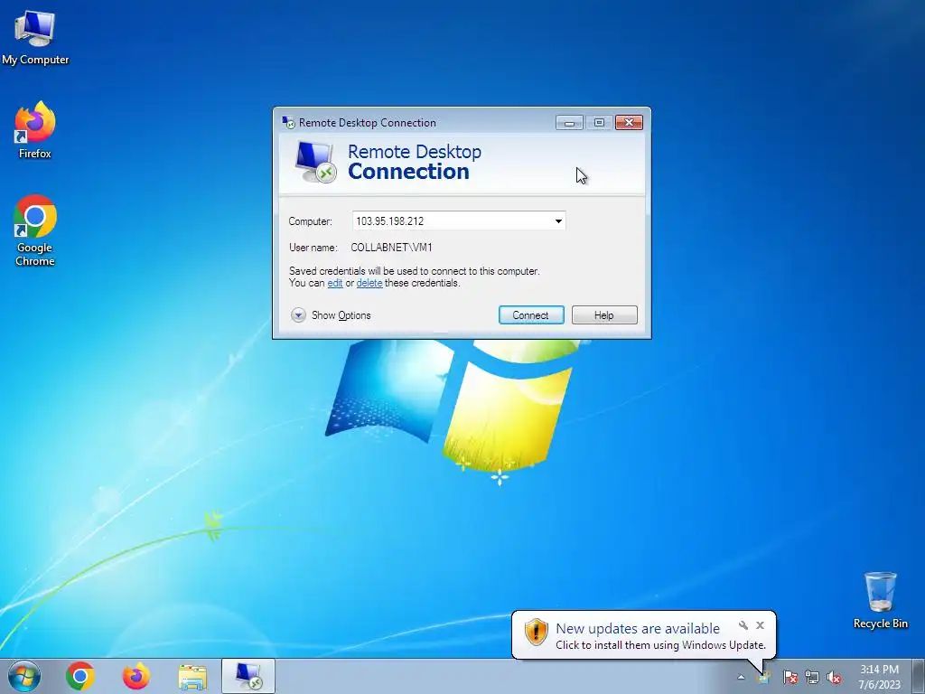Screen dimensions: 925x694
Task: Open Windows Explorer from the taskbar
Action: (x=193, y=677)
